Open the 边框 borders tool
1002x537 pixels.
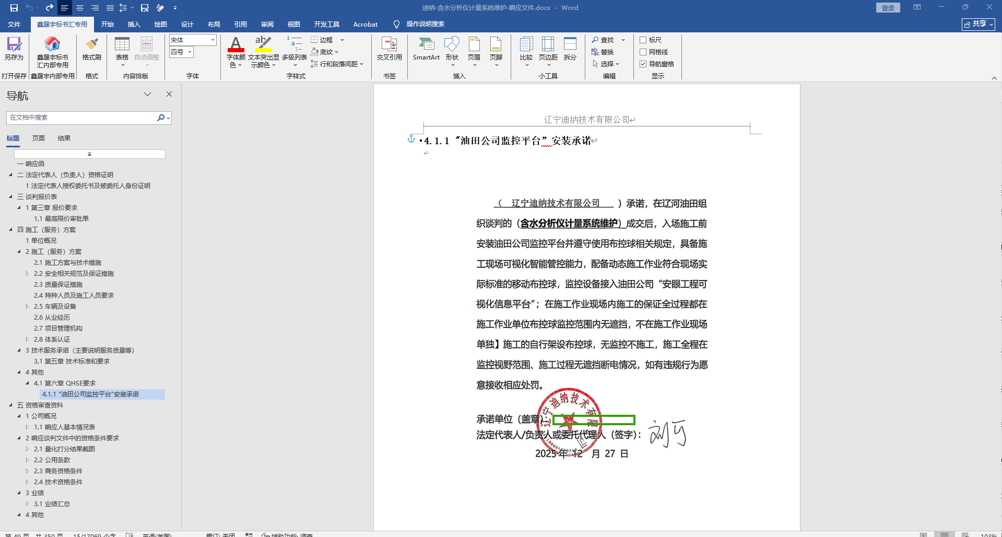(322, 40)
